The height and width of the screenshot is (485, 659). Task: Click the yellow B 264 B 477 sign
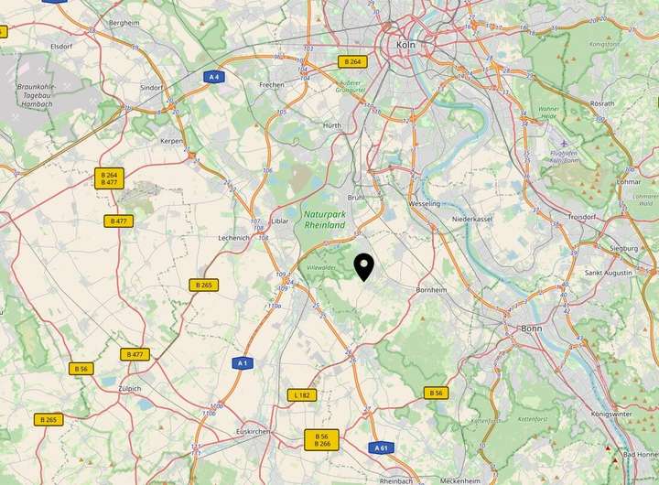[x=109, y=178]
